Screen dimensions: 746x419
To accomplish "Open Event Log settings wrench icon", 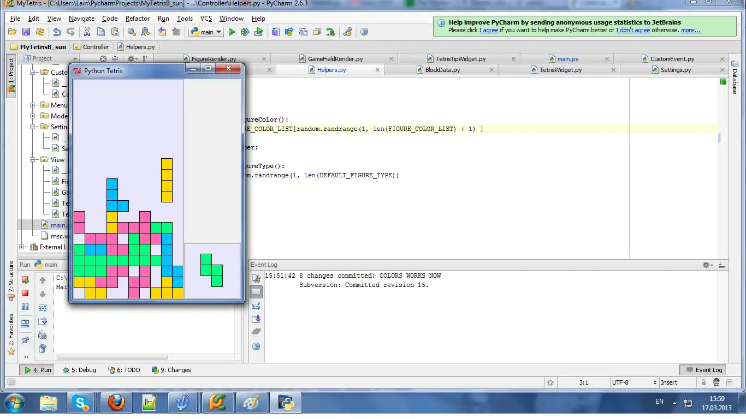I will (256, 278).
